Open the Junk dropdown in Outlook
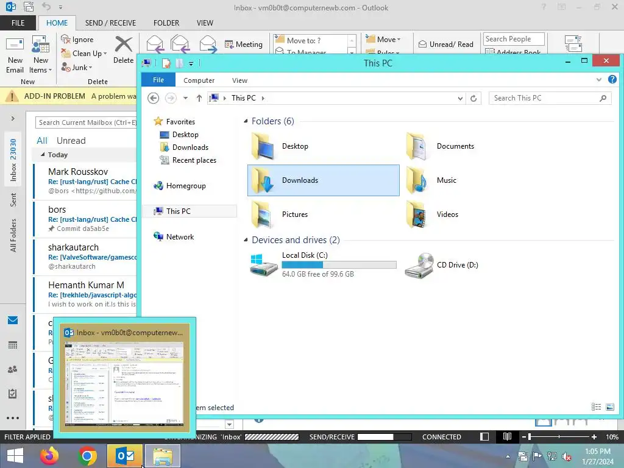 tap(77, 67)
